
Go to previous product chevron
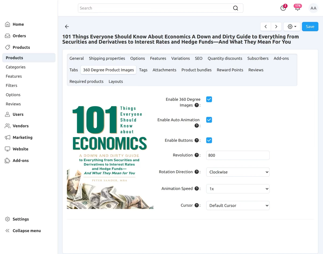[x=266, y=27]
